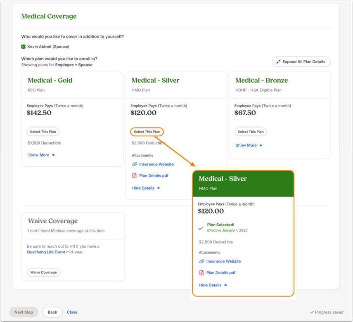Uncheck the Kevin Abbott (Spouse) checkbox
This screenshot has width=353, height=322.
(24, 47)
